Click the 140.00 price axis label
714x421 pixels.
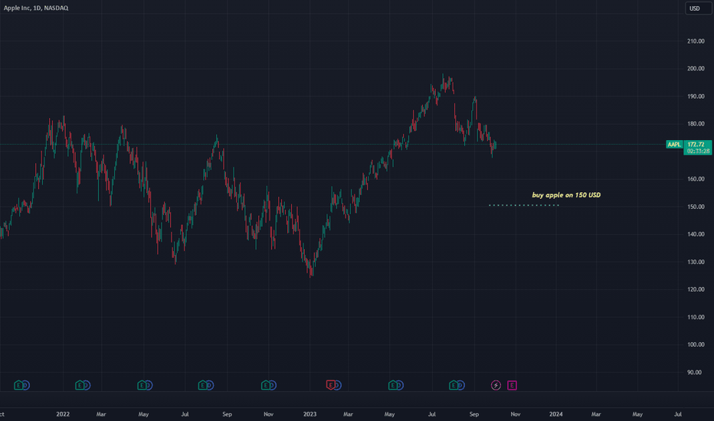(x=696, y=234)
